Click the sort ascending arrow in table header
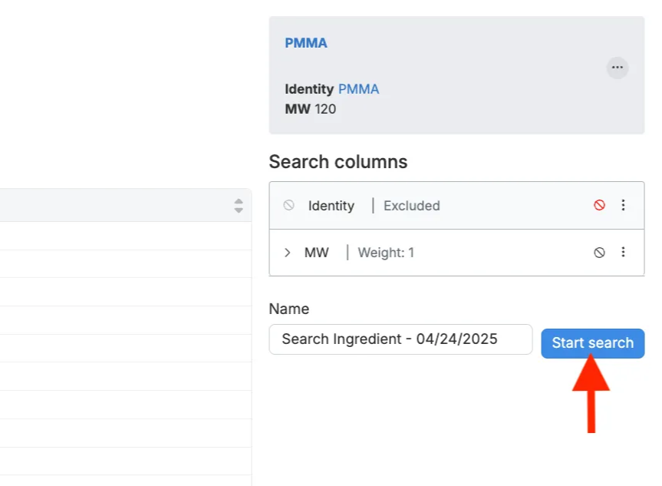662x486 pixels. click(x=239, y=201)
